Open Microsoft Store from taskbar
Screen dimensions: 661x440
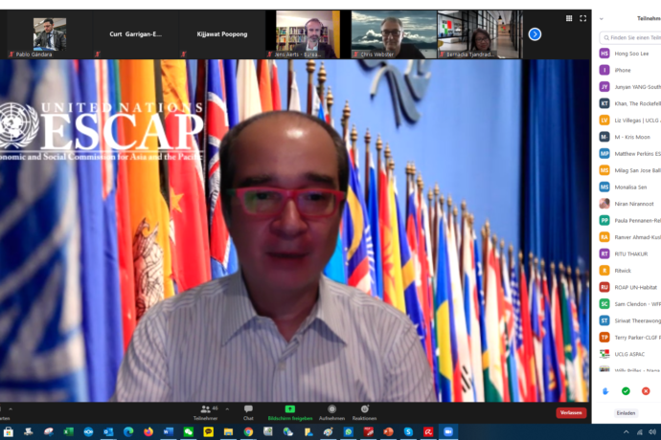click(x=9, y=431)
